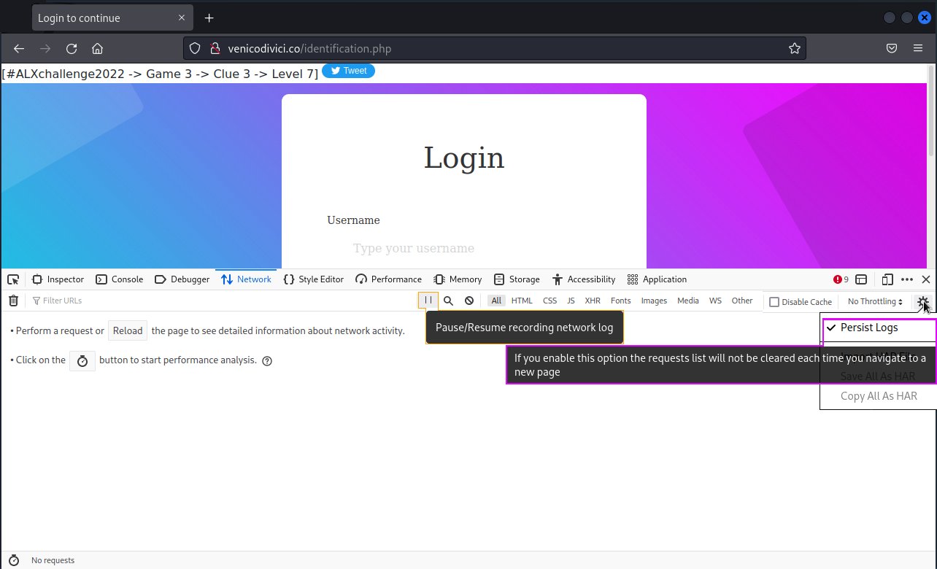937x569 pixels.
Task: Switch to the Console tab
Action: [x=120, y=279]
